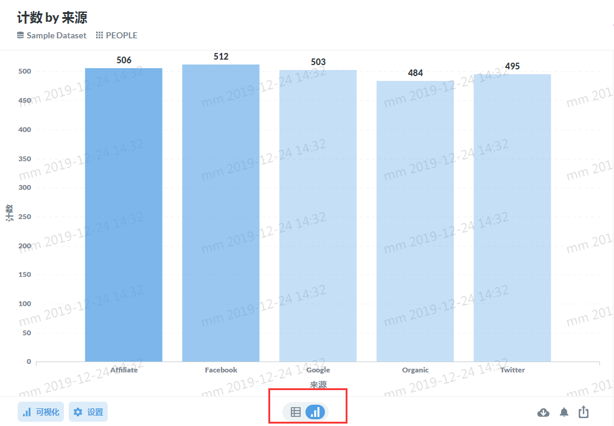Screen dimensions: 614x426
Task: Select the Organic bar in the chart
Action: point(415,222)
